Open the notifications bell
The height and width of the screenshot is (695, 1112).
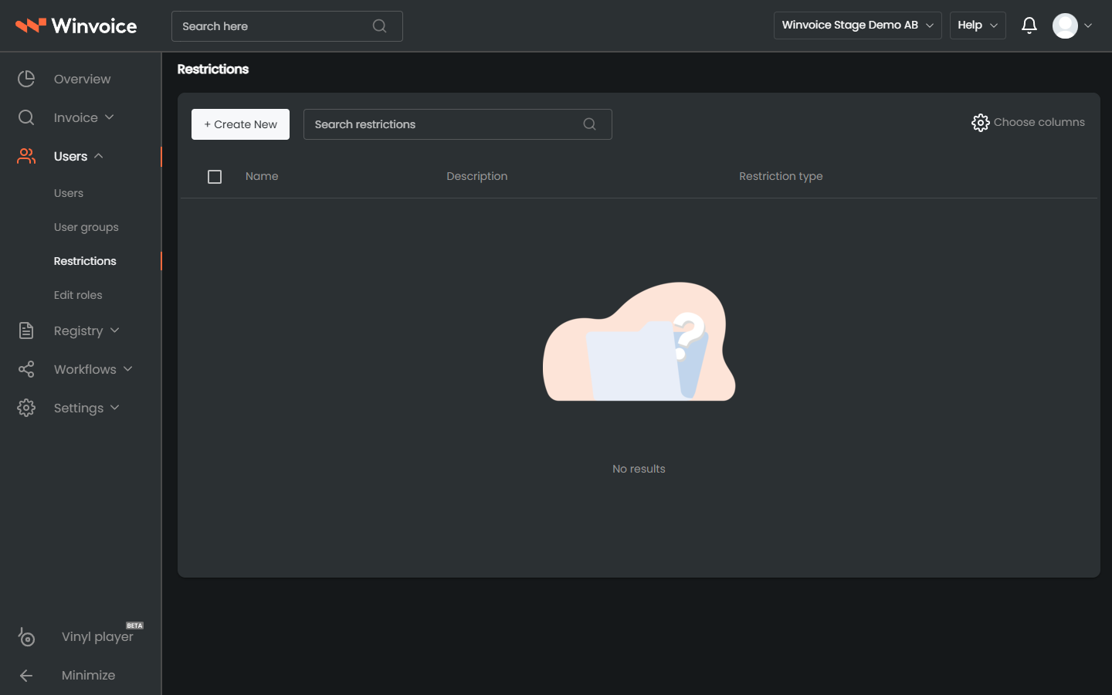pos(1029,25)
